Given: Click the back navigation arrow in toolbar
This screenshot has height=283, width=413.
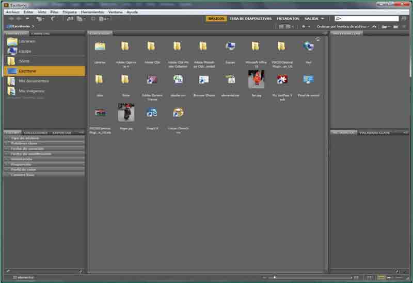Looking at the screenshot, I should (11, 19).
